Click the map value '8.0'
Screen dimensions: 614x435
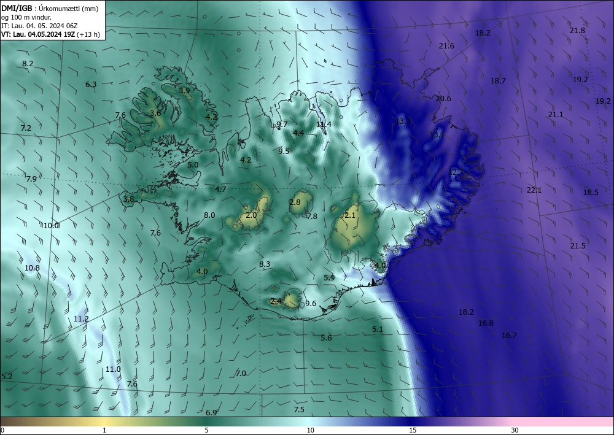coord(209,215)
